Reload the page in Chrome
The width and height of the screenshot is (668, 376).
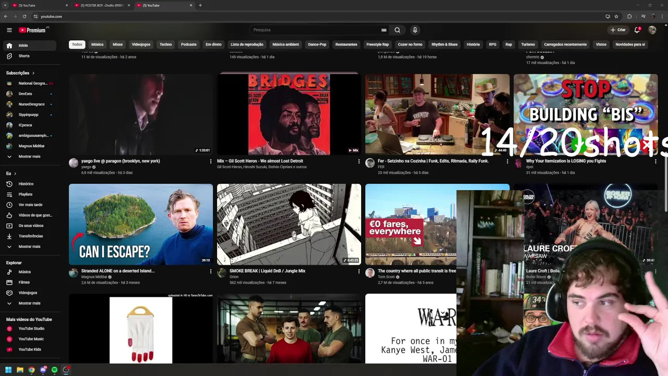pos(24,16)
